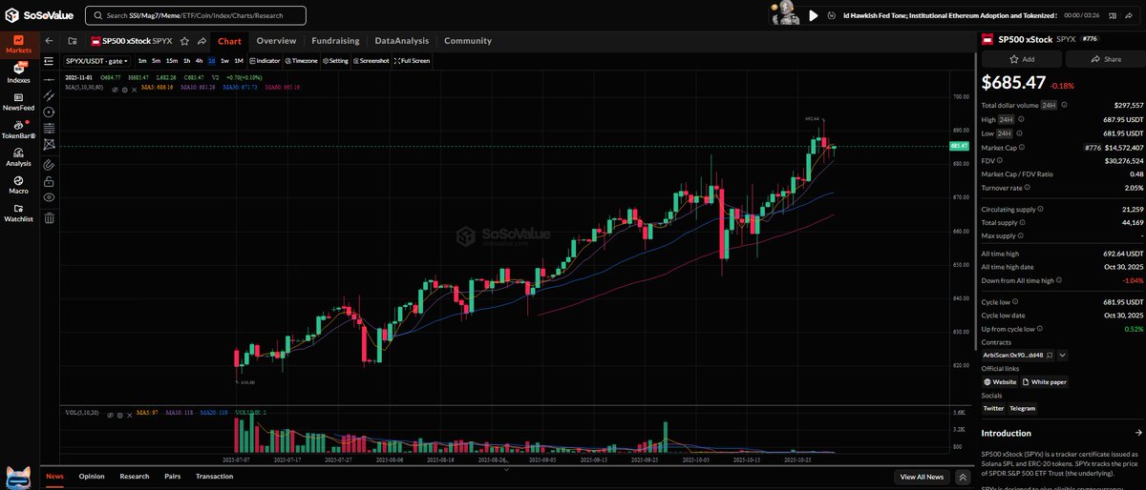Screen dimensions: 1146x490
Task: Remove the VOL indicator with X
Action: (x=129, y=414)
